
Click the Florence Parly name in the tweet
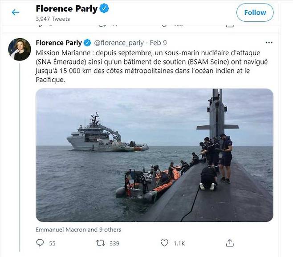(58, 43)
